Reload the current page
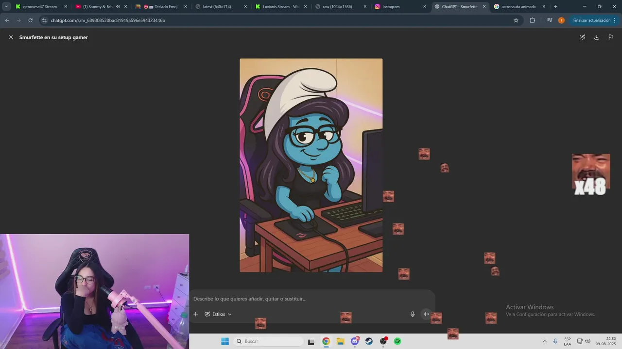This screenshot has width=622, height=349. pyautogui.click(x=30, y=20)
